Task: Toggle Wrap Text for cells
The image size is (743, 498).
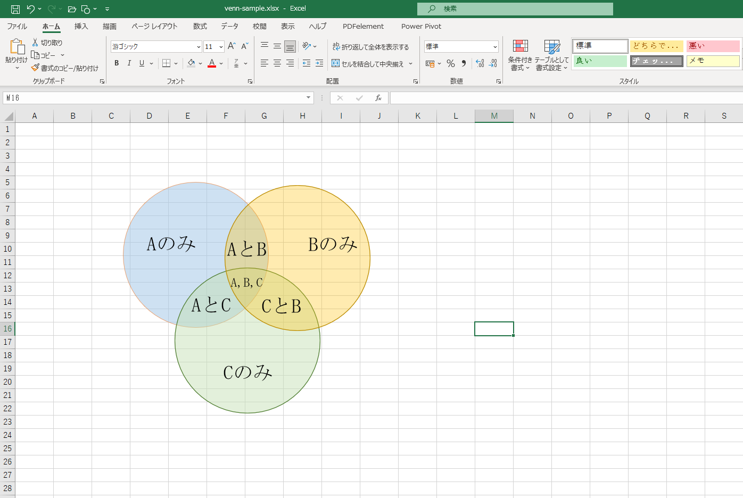Action: [370, 47]
